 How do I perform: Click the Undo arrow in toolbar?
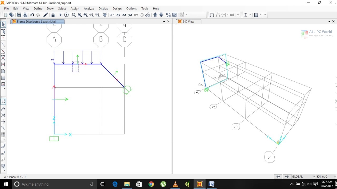[32, 15]
